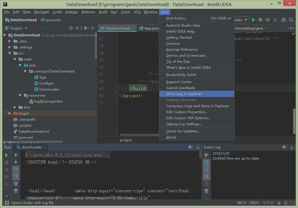Rerun downloader with the green Run panel arrow
The image size is (298, 208).
pyautogui.click(x=7, y=155)
